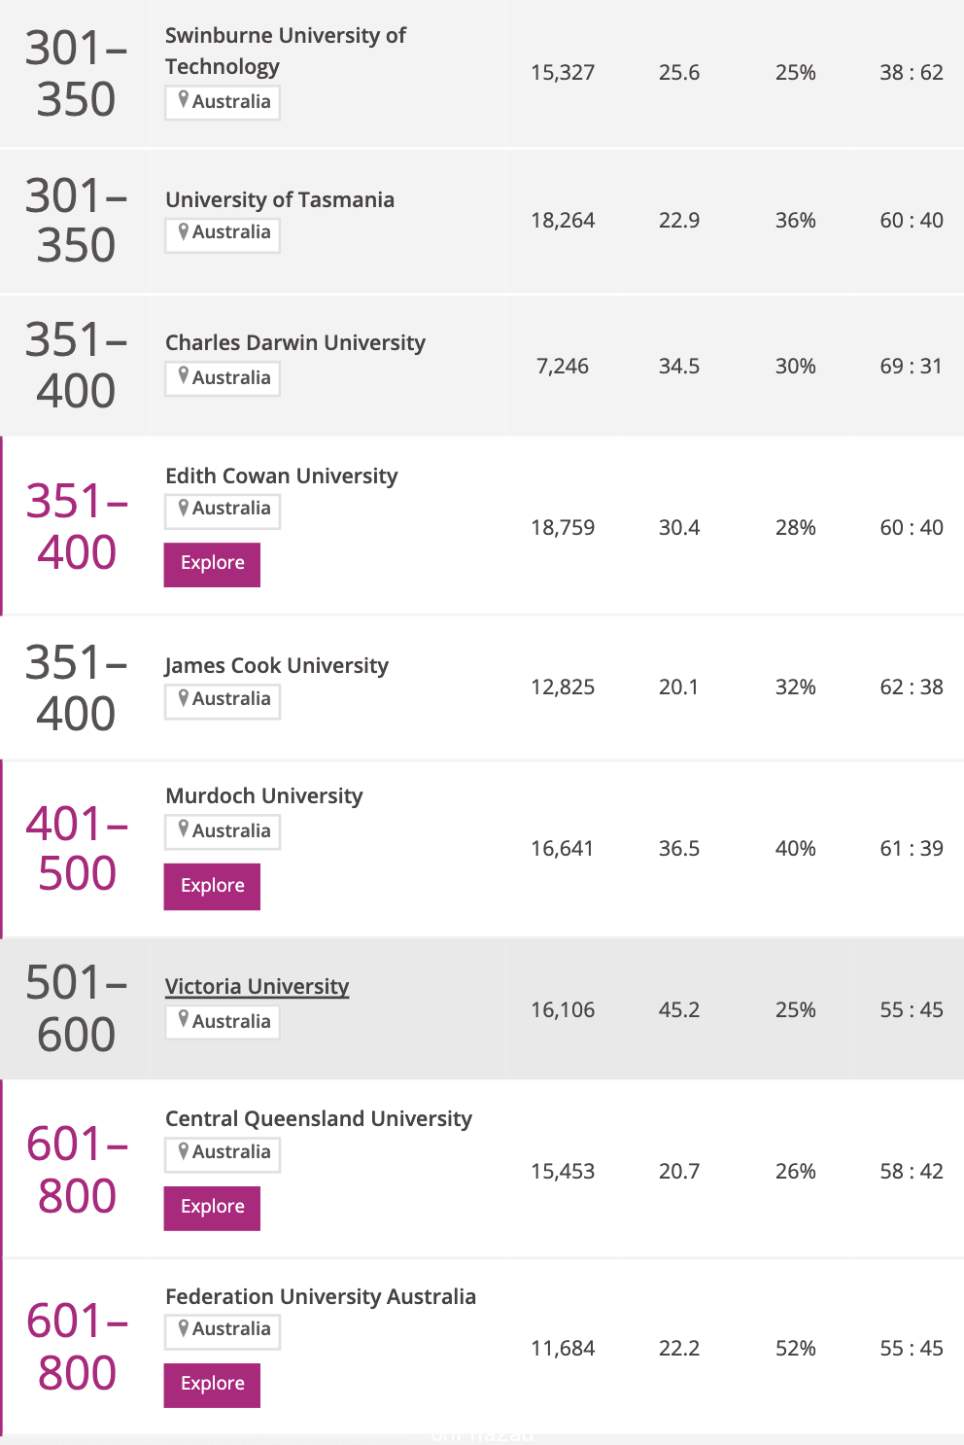The width and height of the screenshot is (964, 1445).
Task: Click the location pin under Federation University Australia
Action: point(183,1328)
